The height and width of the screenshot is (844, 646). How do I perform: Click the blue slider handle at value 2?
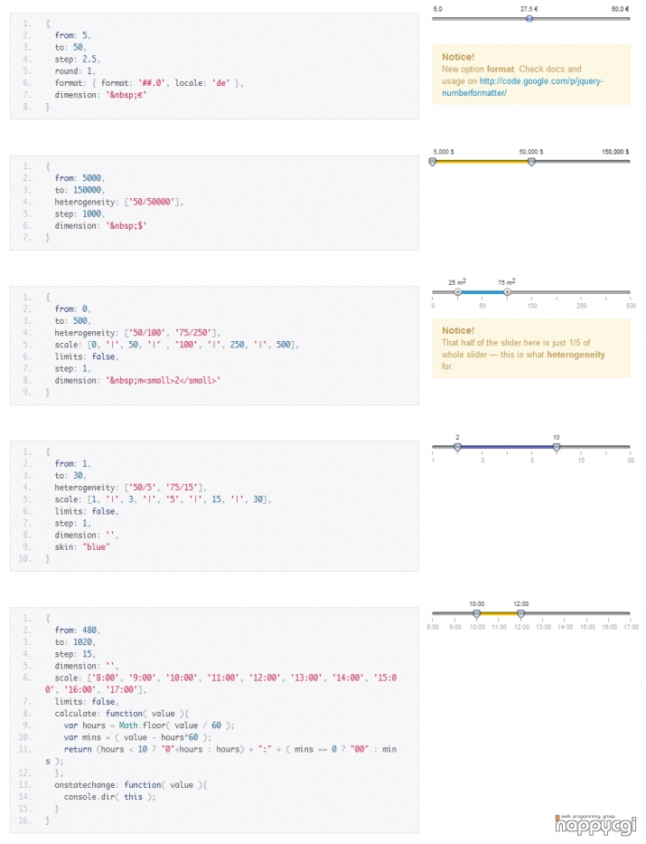[x=457, y=447]
